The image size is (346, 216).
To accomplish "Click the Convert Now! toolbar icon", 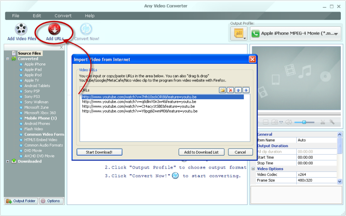I will [x=86, y=29].
